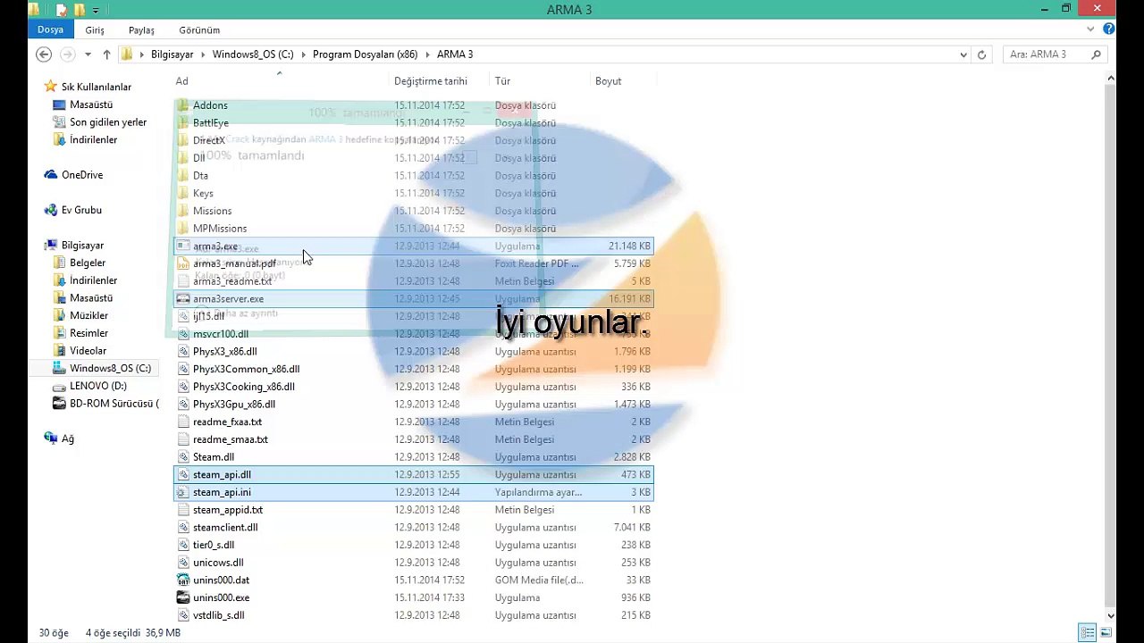Switch to the Details view layout button

[1088, 633]
